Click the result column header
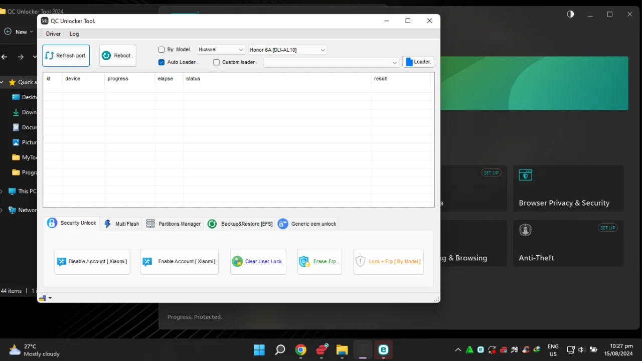The height and width of the screenshot is (361, 642). click(401, 79)
